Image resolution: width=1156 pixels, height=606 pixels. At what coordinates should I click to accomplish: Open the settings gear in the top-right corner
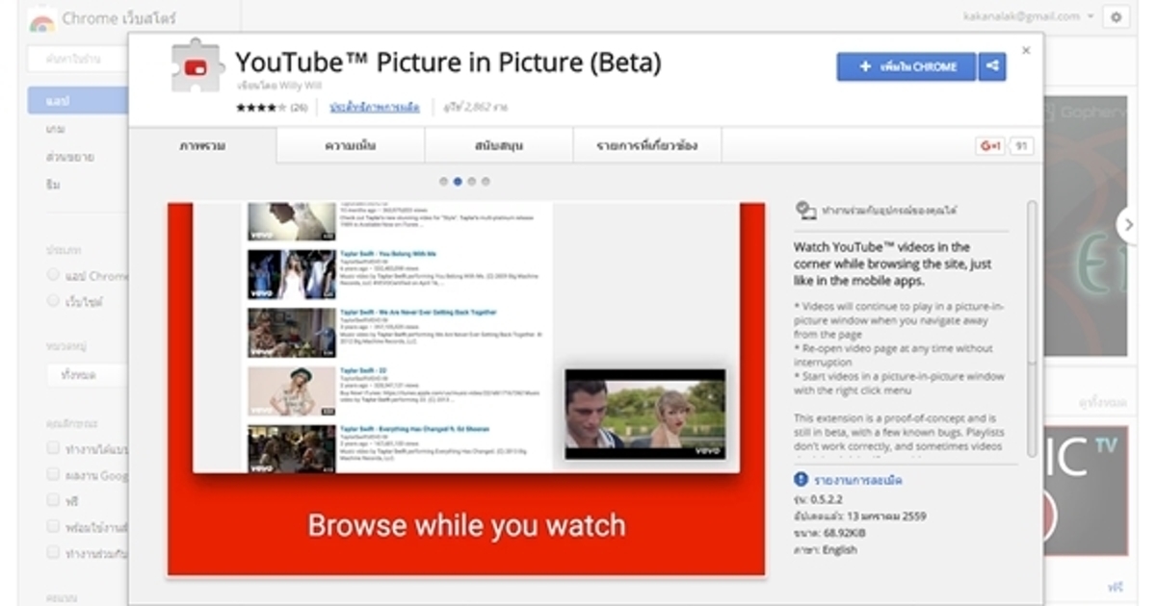click(1117, 17)
